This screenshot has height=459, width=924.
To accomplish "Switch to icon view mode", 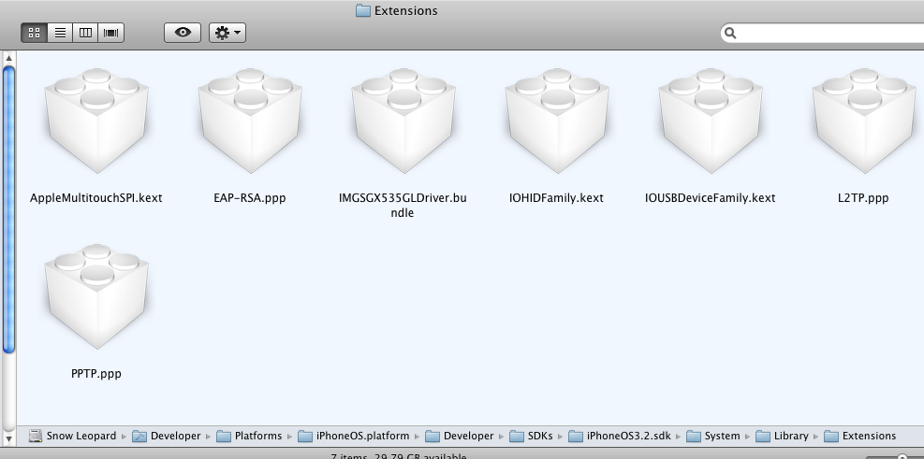I will click(35, 33).
